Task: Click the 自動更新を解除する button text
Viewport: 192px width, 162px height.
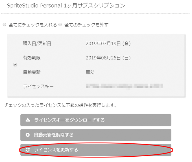Action: (x=54, y=135)
